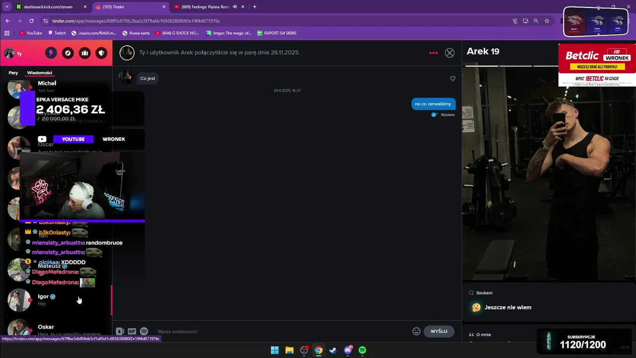Close the dashboard.kick.com tab
Viewport: 636px width, 358px height.
tap(85, 7)
